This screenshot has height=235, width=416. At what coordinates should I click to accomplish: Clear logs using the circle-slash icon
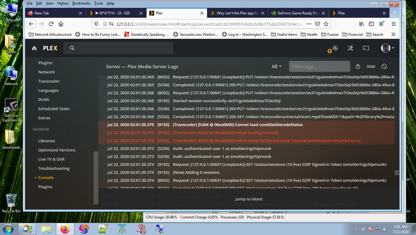click(384, 66)
